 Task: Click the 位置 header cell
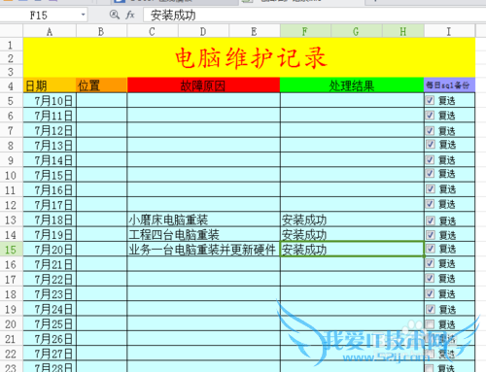(101, 85)
